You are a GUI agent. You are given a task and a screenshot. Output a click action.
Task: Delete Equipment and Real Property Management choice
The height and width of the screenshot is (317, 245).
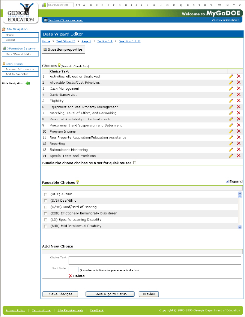(x=239, y=107)
